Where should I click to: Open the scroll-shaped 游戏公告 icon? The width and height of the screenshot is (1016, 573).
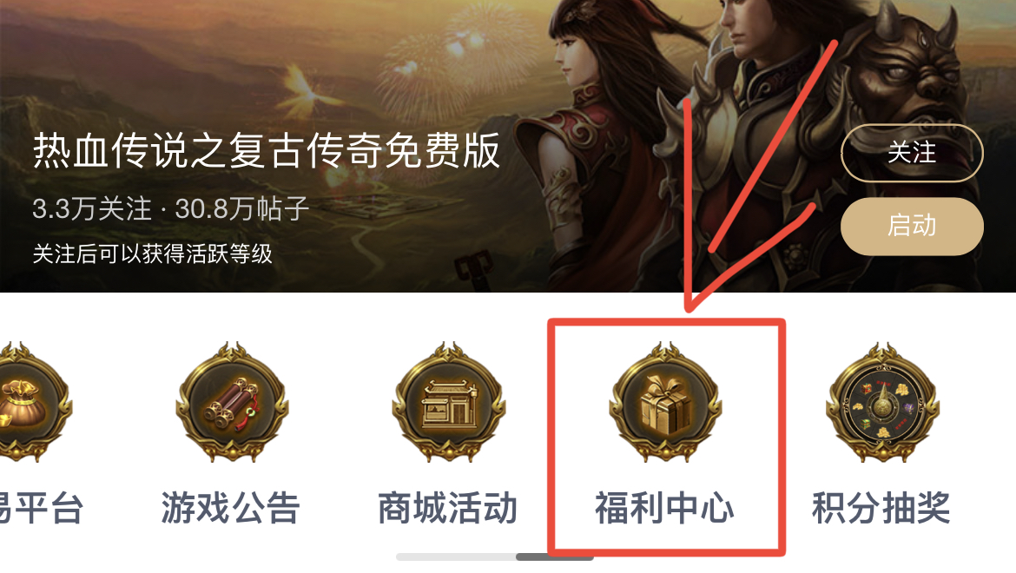[232, 401]
